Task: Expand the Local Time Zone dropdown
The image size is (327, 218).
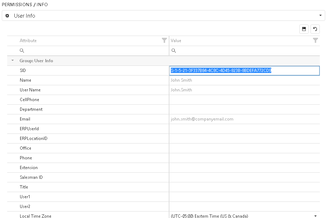Action: (x=315, y=216)
